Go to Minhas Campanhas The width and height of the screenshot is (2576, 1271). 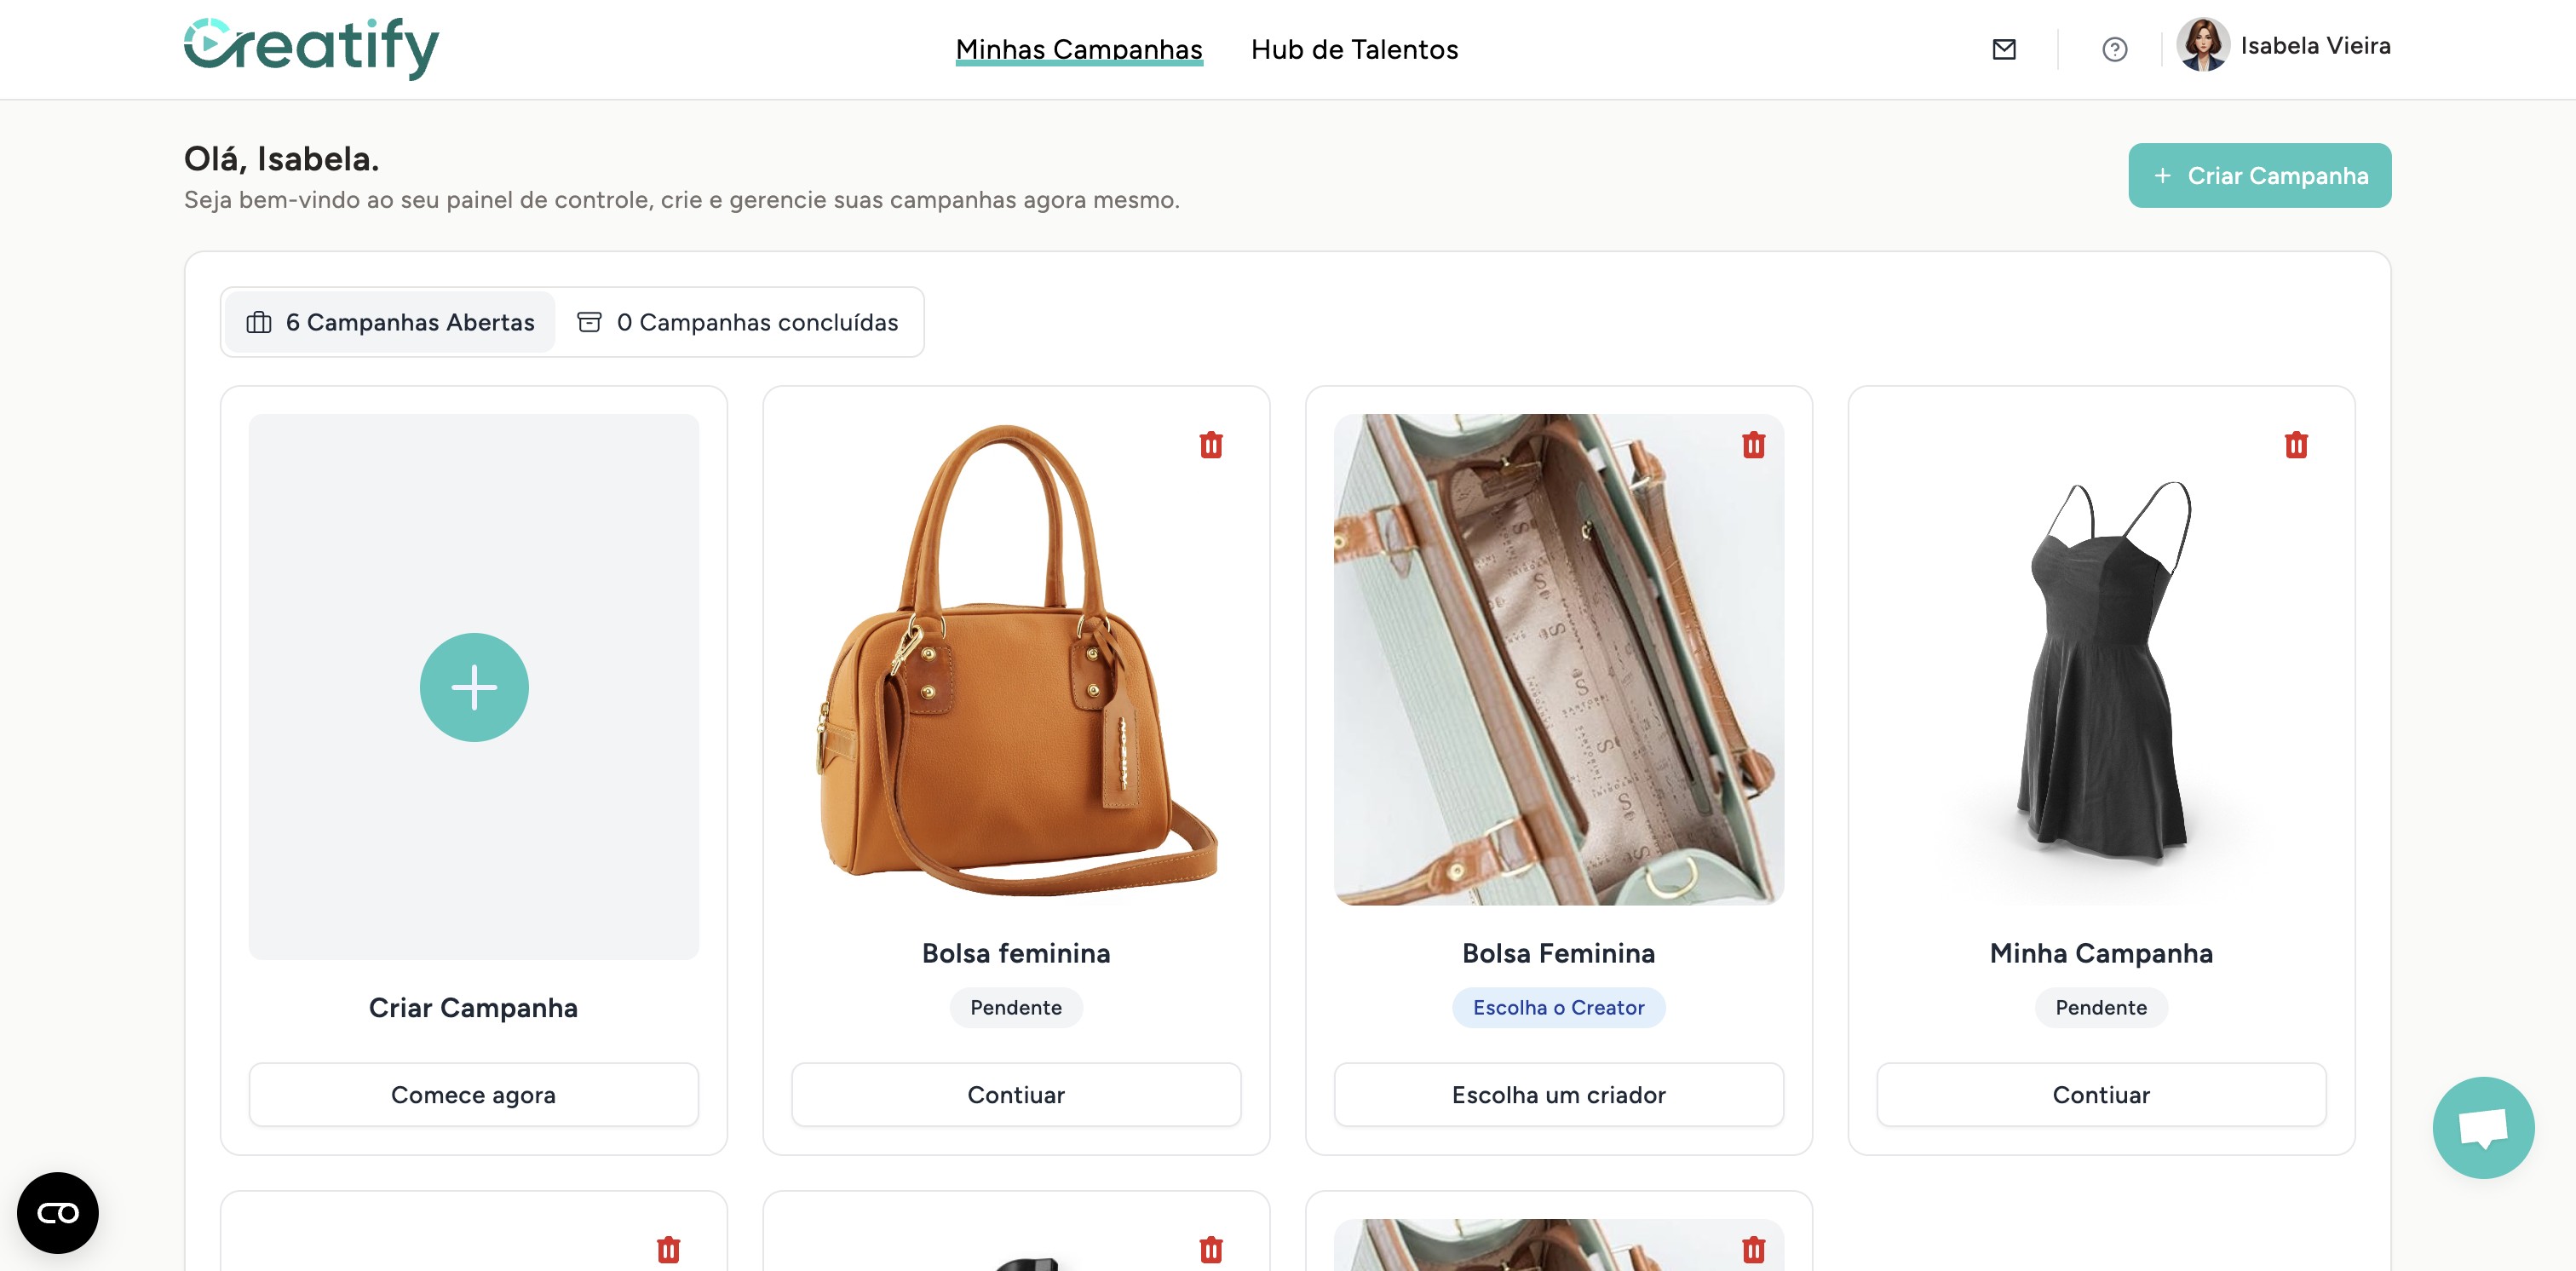coord(1079,49)
